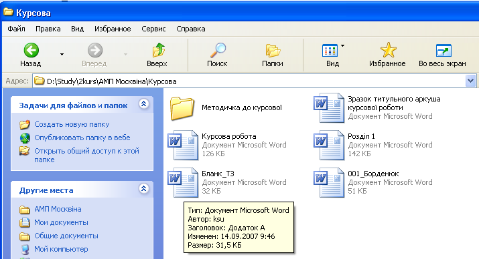Viewport: 479px width, 259px height.
Task: Click the globe icon for Опубликовать папку
Action: (x=25, y=138)
